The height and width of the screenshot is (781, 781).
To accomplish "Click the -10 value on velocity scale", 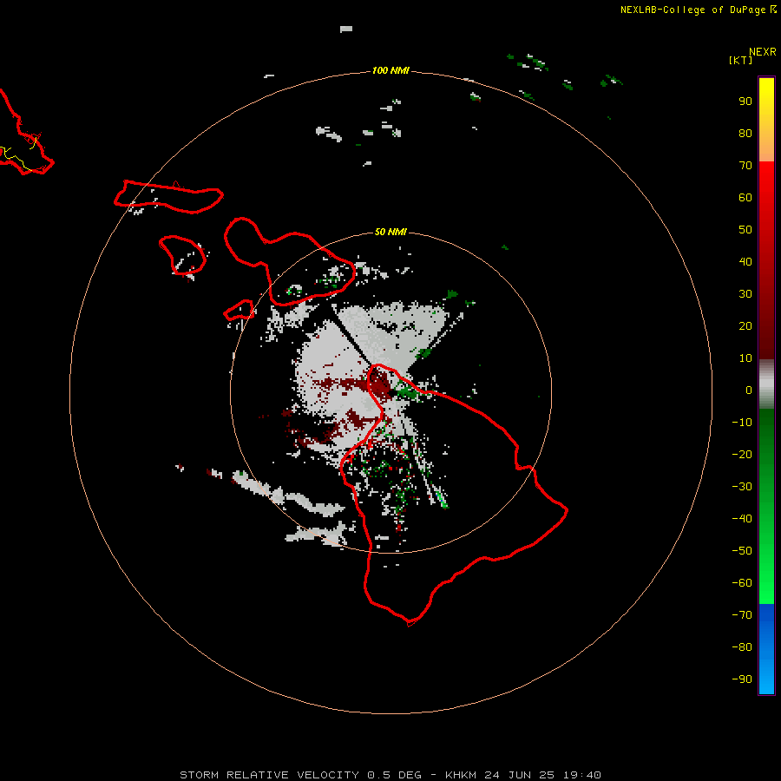I will point(742,423).
